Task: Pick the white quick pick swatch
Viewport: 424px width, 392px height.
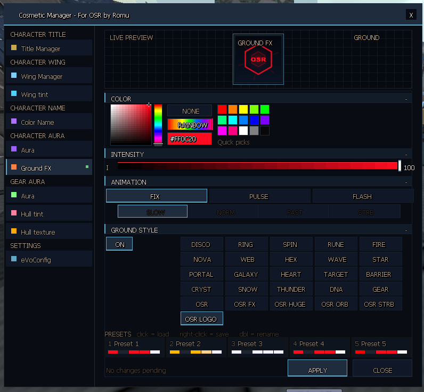Action: coord(243,131)
